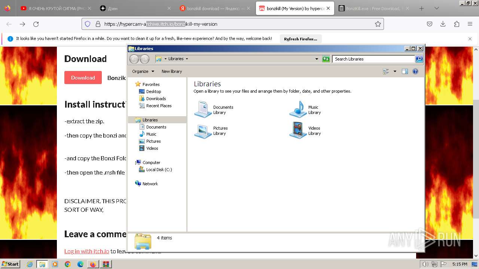Open the Windows Start menu
This screenshot has height=269, width=479.
coord(10,264)
